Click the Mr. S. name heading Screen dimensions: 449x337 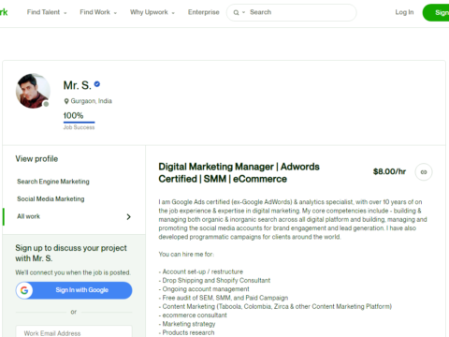[x=77, y=85]
